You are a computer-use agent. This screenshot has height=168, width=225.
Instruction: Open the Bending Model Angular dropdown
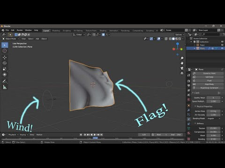213,119
